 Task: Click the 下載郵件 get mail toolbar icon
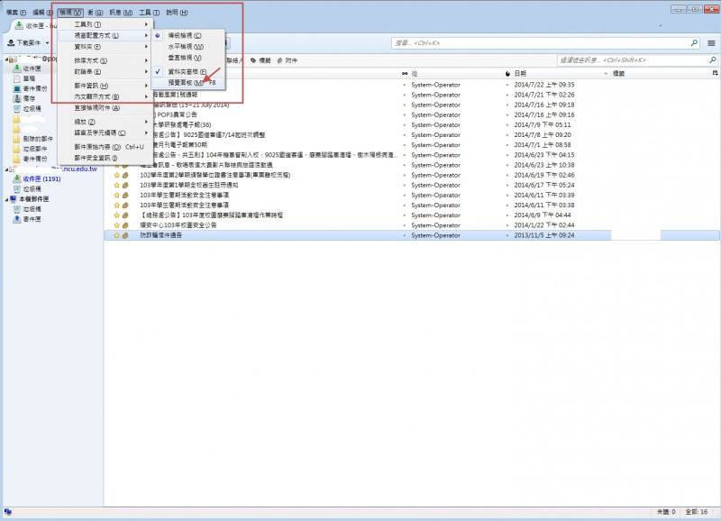click(10, 42)
